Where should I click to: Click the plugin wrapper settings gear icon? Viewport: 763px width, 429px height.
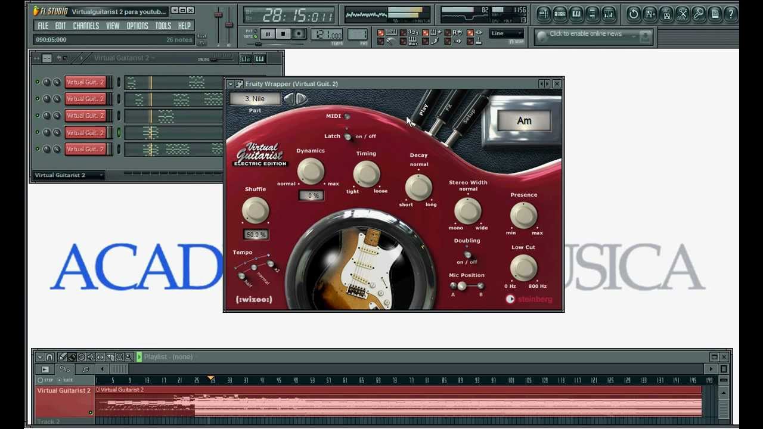[x=239, y=84]
